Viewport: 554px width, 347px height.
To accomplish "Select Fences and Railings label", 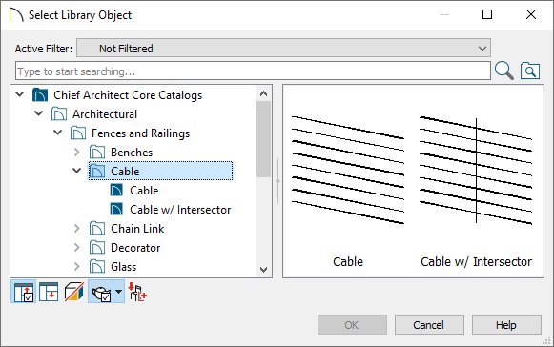I will 140,133.
